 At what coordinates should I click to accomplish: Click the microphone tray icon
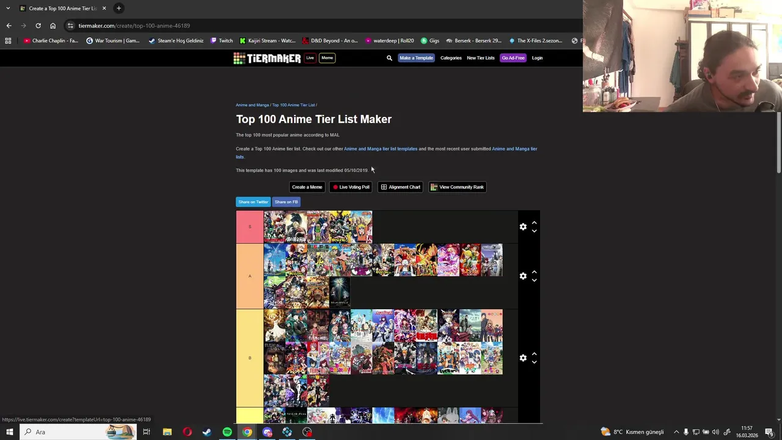(686, 432)
